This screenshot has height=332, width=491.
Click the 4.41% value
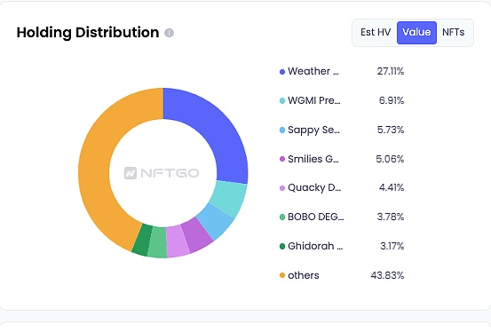coord(392,187)
